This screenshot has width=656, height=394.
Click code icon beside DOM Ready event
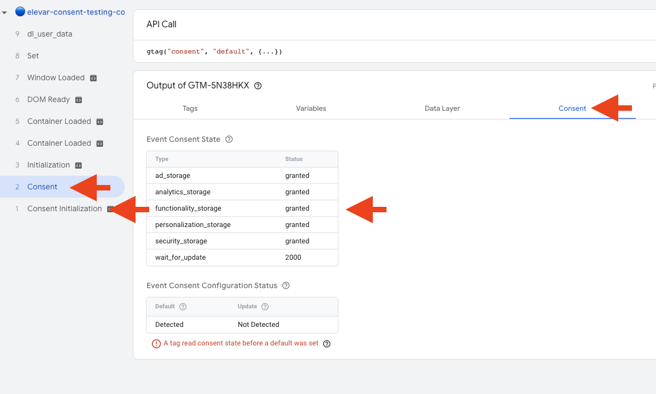[79, 100]
